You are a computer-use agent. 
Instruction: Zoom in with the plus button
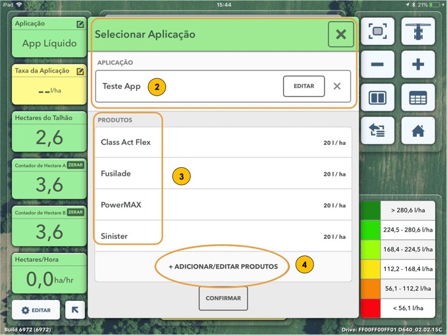[x=417, y=65]
